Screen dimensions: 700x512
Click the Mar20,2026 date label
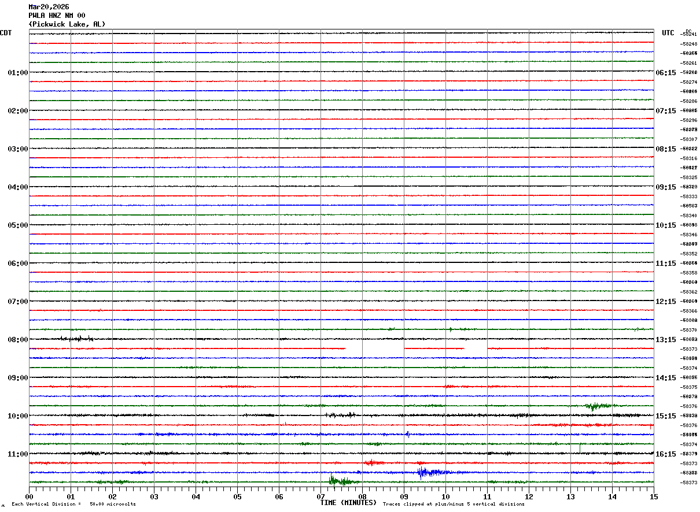[x=49, y=7]
